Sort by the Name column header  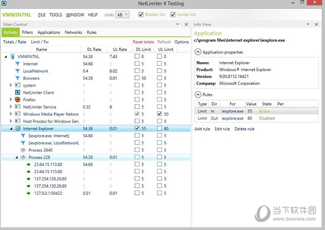point(42,49)
